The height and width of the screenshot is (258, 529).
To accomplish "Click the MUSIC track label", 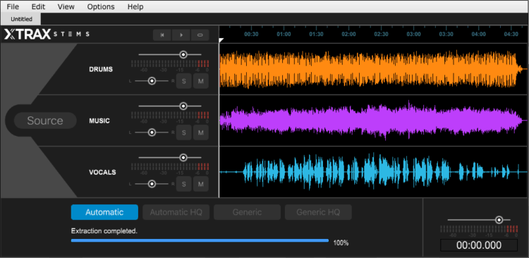I will (x=99, y=121).
